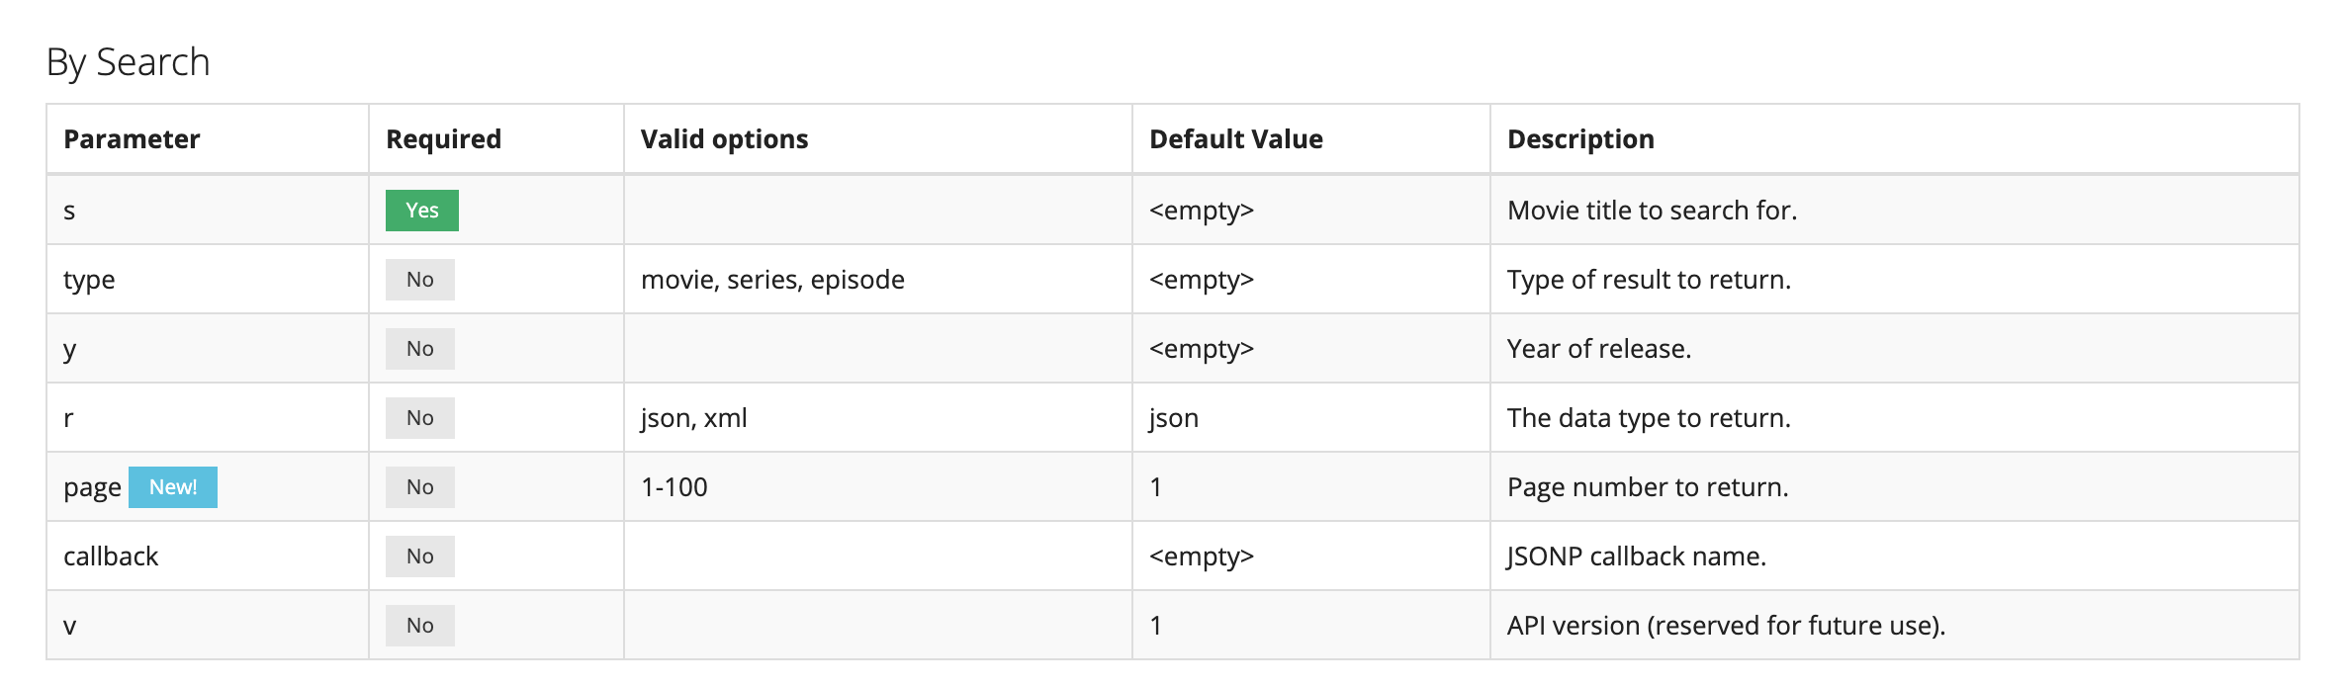2338x686 pixels.
Task: Click the Default Value column header
Action: coord(1235,139)
